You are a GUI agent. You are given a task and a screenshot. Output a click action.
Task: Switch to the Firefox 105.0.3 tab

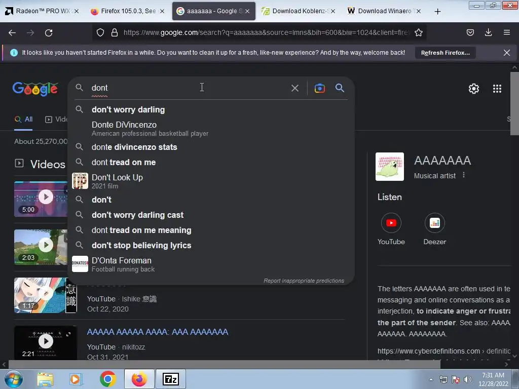pos(128,11)
